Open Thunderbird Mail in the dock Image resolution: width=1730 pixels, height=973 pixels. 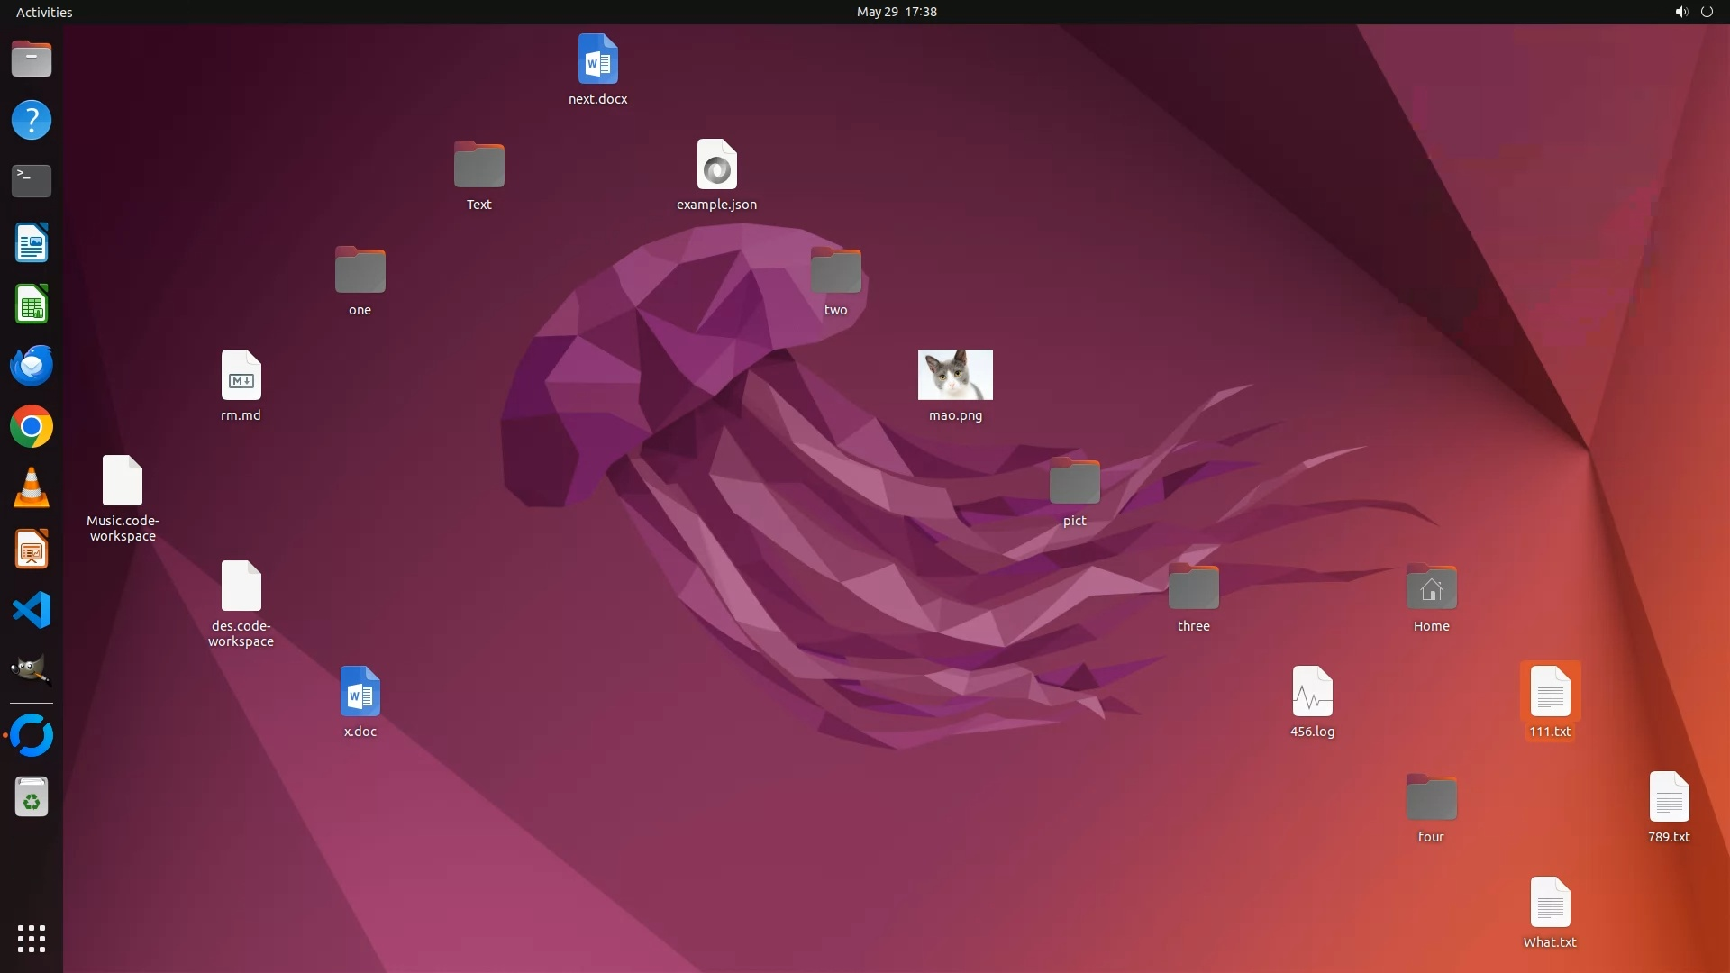(32, 366)
